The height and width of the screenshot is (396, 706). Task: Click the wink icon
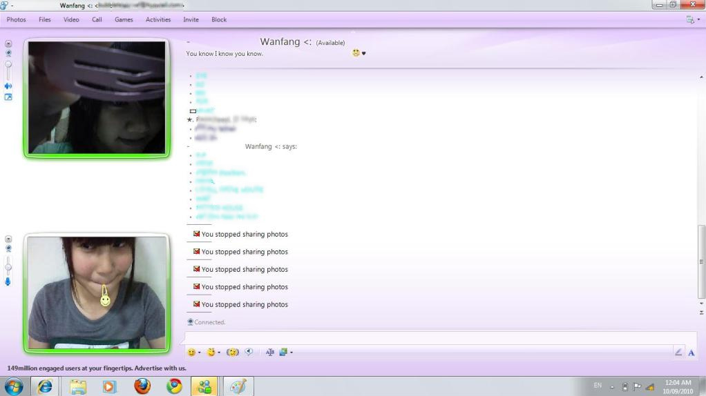[x=211, y=353]
